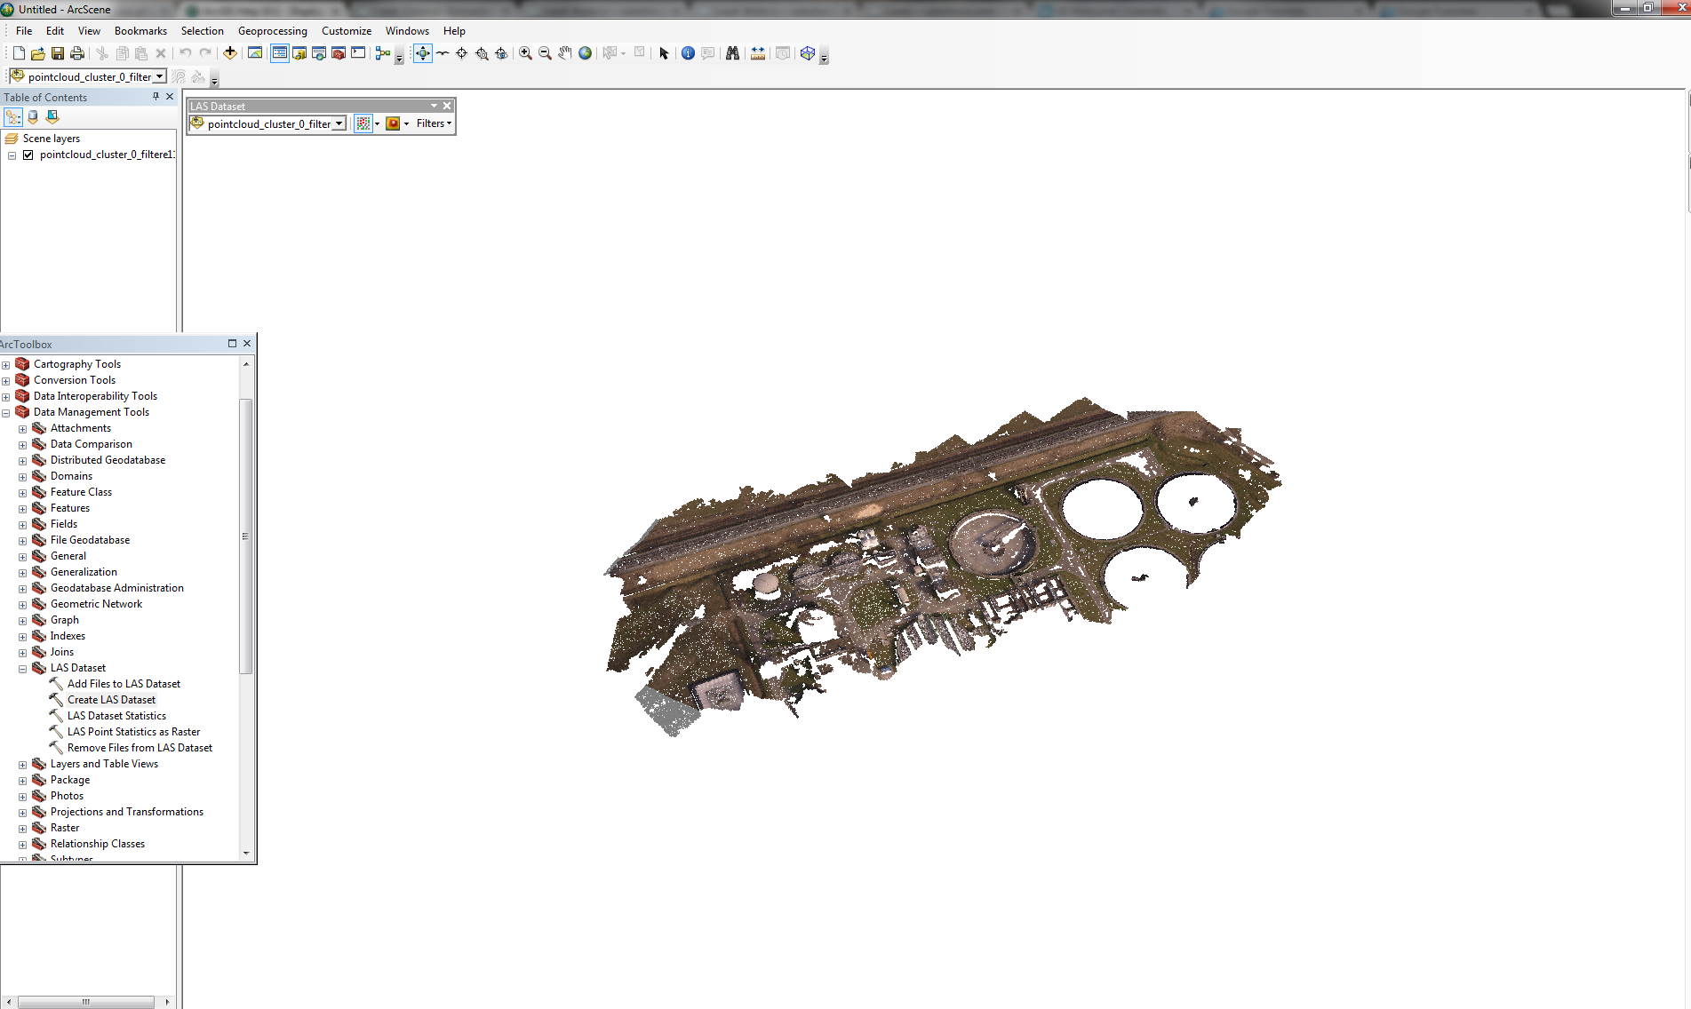Open the Customize menu

point(347,31)
